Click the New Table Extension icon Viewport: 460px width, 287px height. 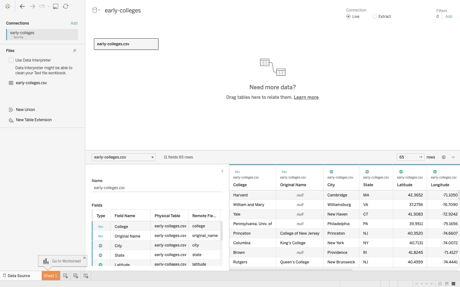(11, 120)
